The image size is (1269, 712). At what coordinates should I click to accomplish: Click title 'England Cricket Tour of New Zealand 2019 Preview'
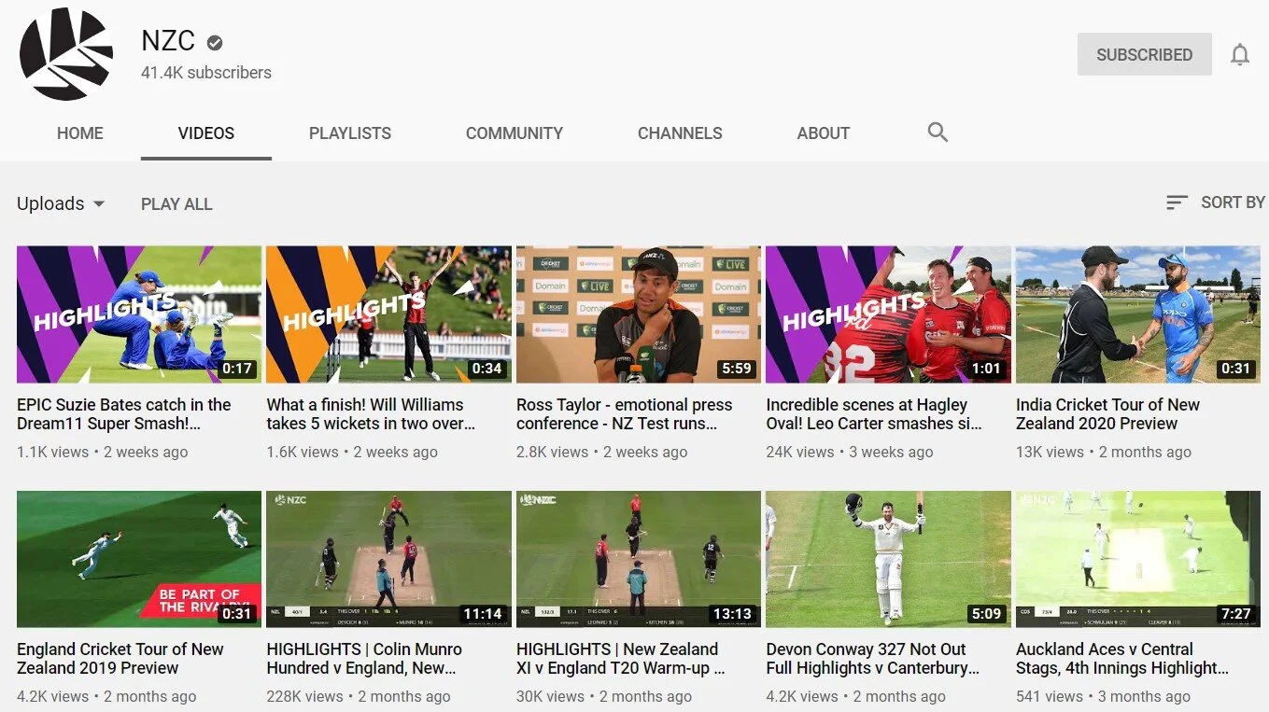point(120,658)
